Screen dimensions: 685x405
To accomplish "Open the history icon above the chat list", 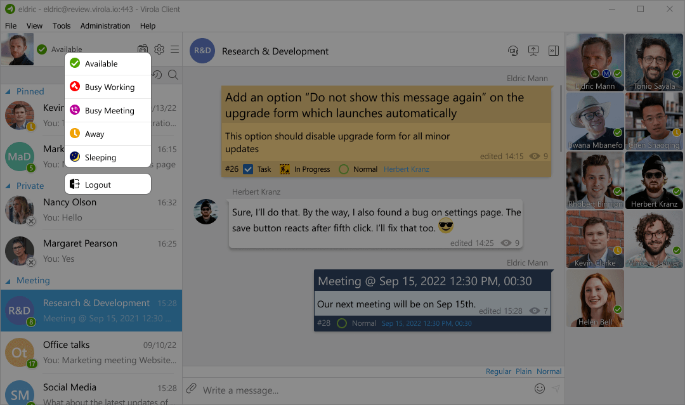I will coord(157,74).
